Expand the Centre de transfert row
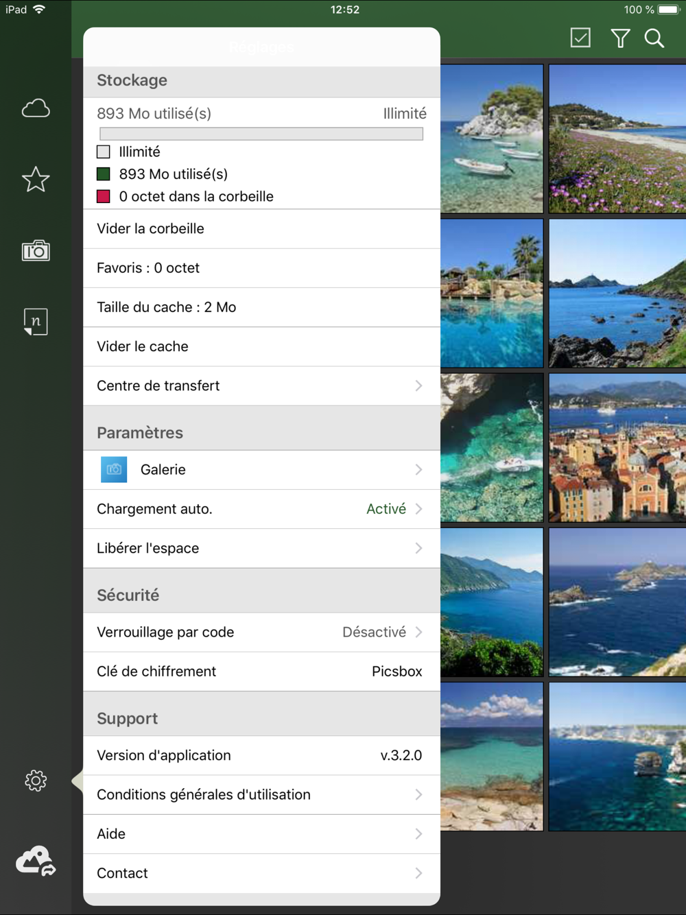 coord(261,386)
